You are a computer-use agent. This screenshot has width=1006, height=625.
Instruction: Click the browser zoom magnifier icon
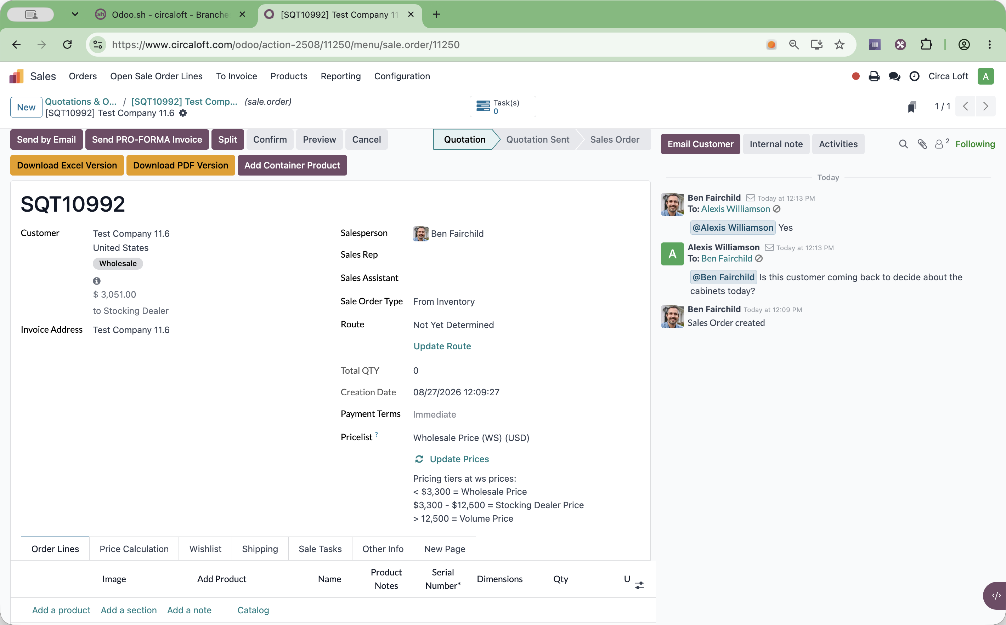click(794, 45)
